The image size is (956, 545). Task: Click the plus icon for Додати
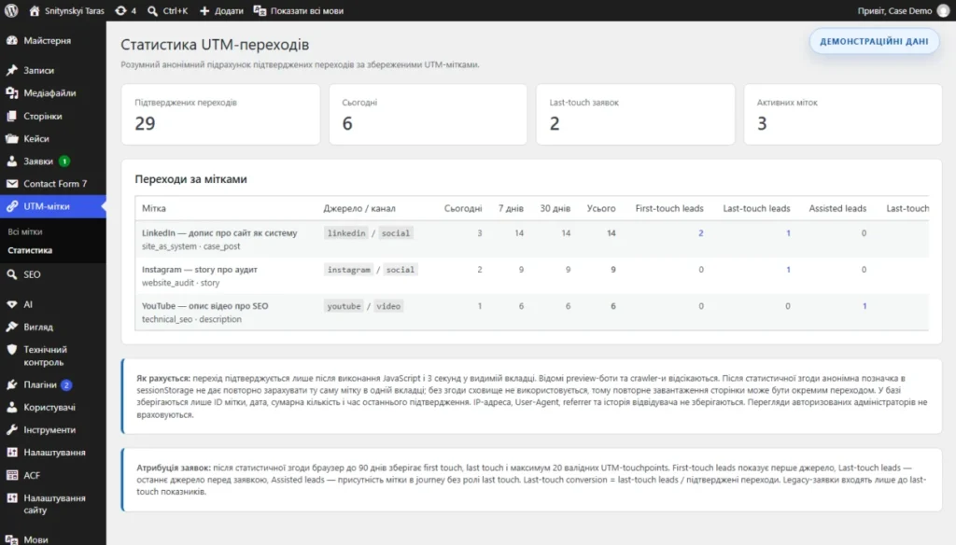click(204, 10)
